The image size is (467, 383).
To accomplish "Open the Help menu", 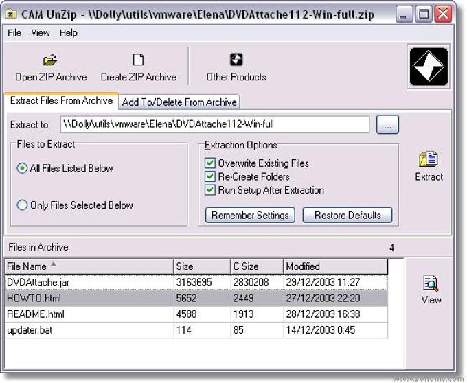I will click(69, 33).
